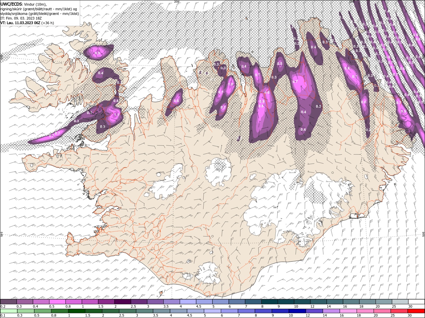Click the 'slydda/snjókoma' legend description line
This screenshot has width=425, height=318.
(40, 14)
